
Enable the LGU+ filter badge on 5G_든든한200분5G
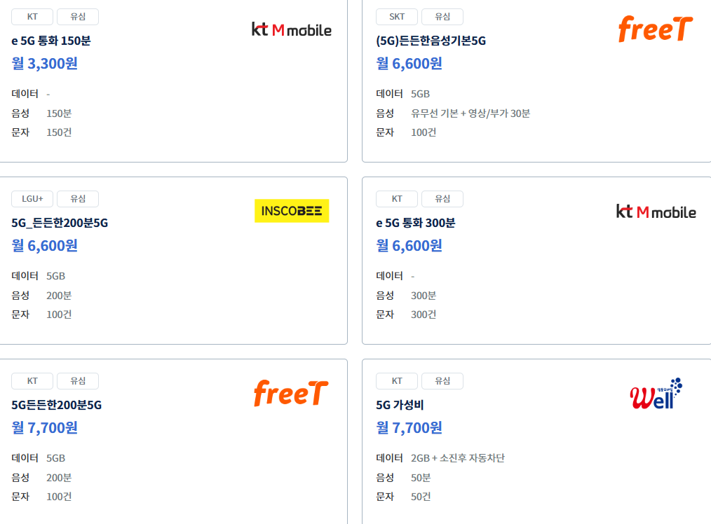32,198
